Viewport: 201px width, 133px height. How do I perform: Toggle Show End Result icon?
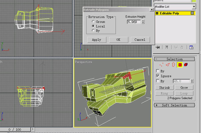pos(167,47)
